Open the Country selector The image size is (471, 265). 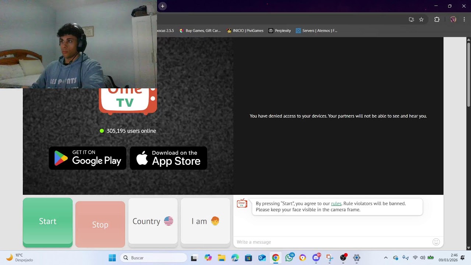point(153,222)
